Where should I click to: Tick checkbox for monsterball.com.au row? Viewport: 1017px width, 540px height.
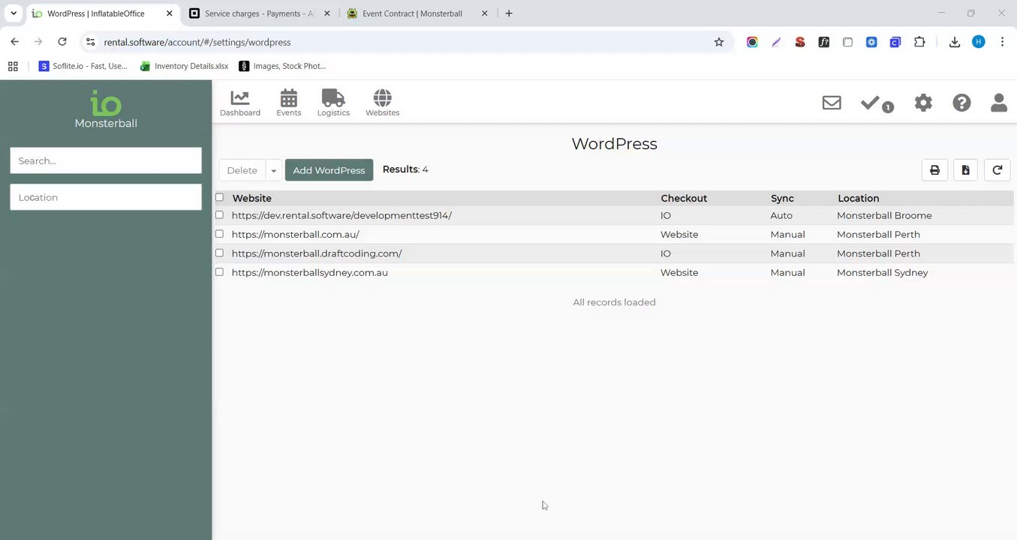(x=219, y=234)
